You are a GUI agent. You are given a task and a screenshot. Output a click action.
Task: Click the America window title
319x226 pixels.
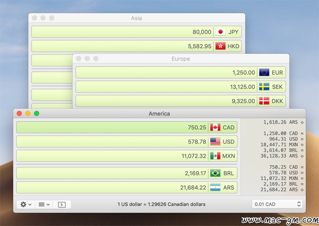click(x=159, y=113)
